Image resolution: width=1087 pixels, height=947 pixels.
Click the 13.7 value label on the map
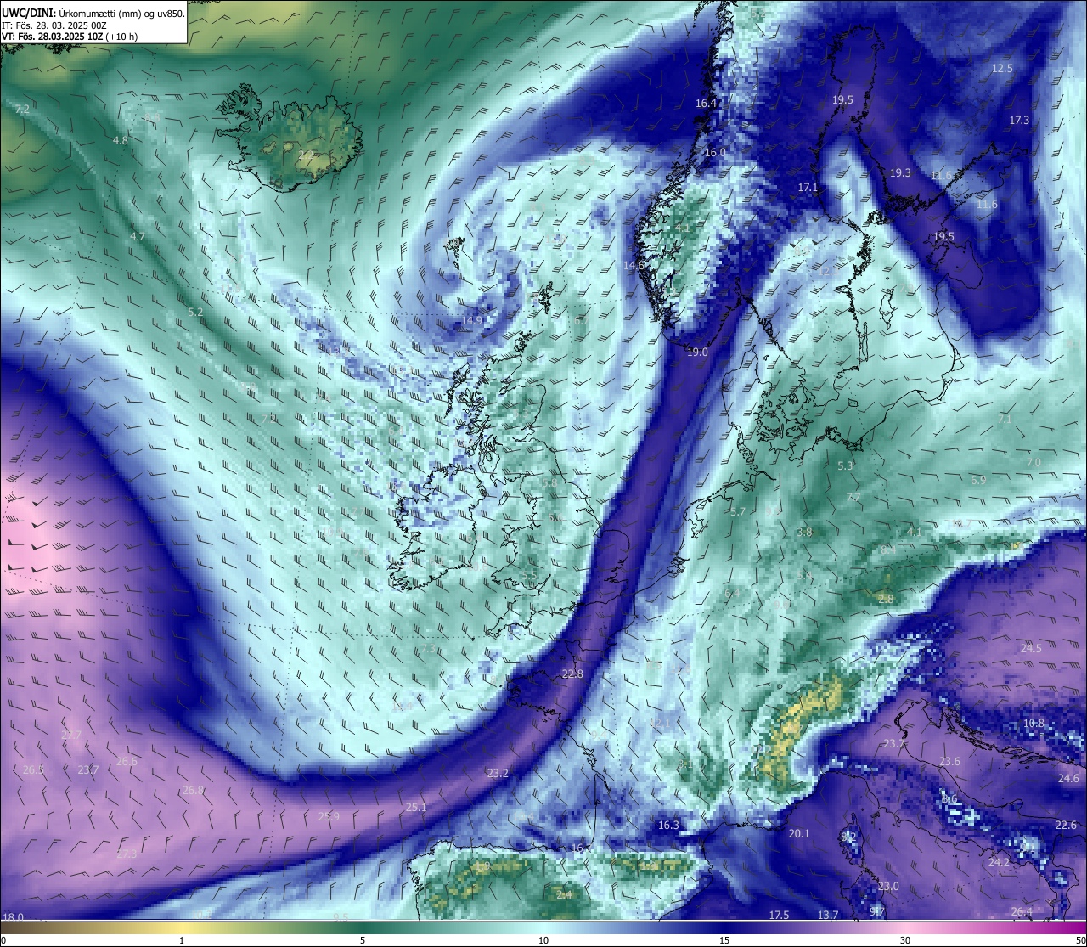click(x=828, y=916)
